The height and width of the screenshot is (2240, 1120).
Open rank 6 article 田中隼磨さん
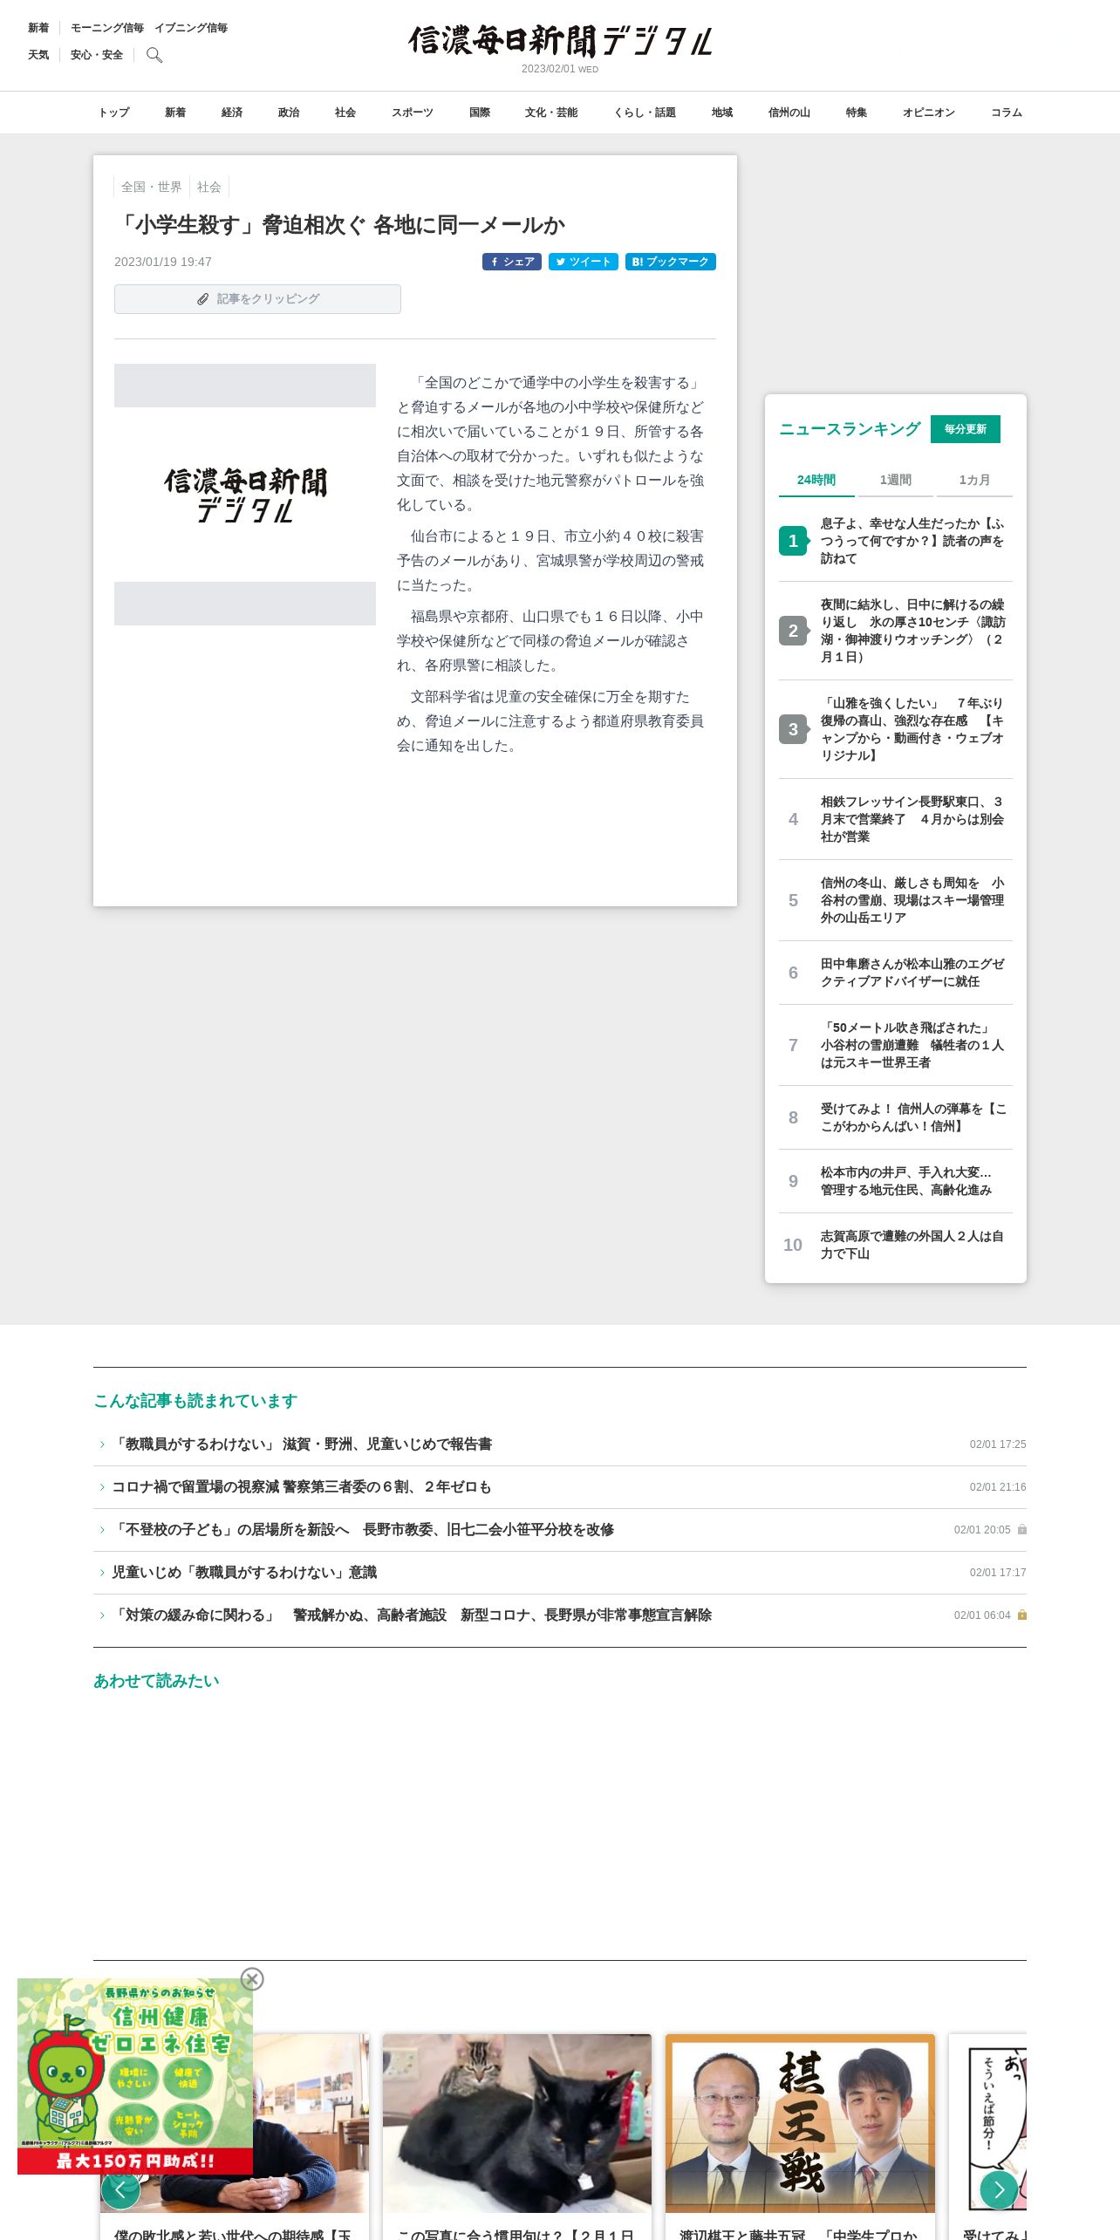click(896, 973)
